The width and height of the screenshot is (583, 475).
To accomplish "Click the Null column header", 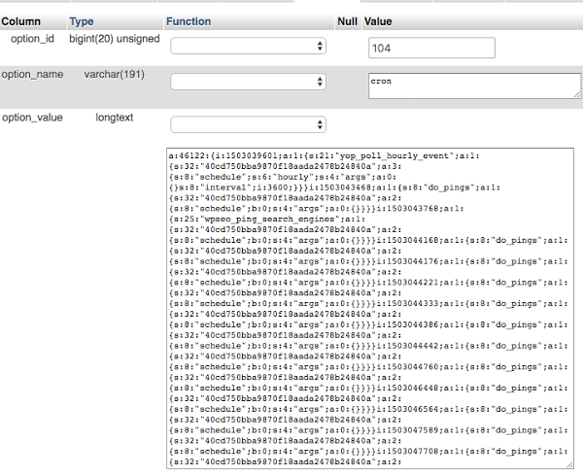I will pyautogui.click(x=347, y=20).
